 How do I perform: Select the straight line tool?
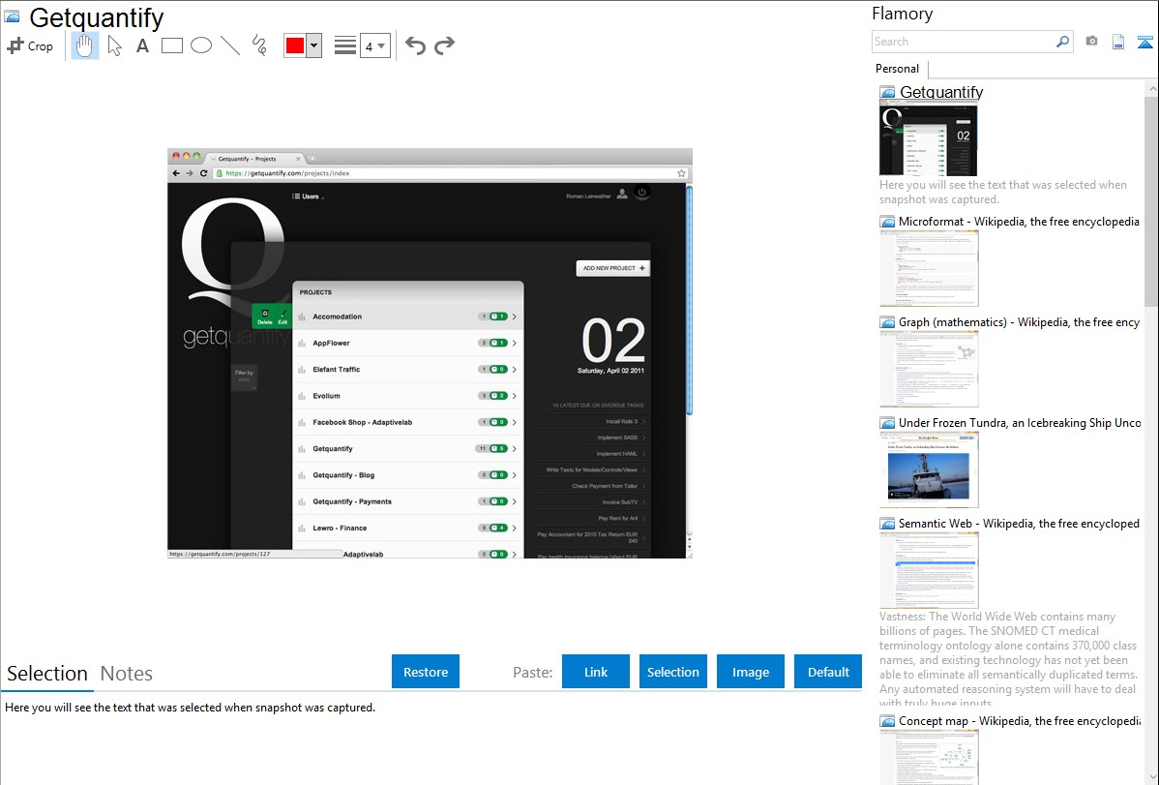230,45
